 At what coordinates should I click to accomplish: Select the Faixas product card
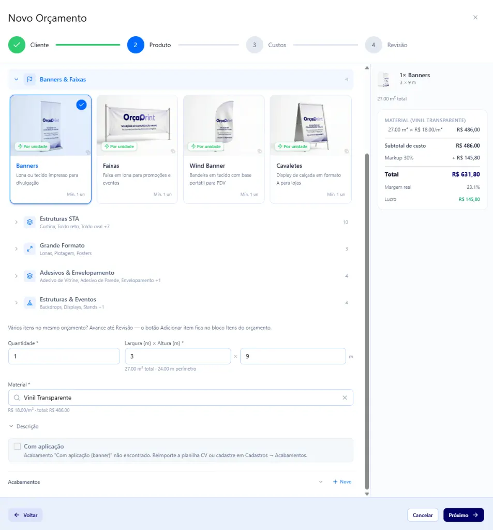click(137, 150)
